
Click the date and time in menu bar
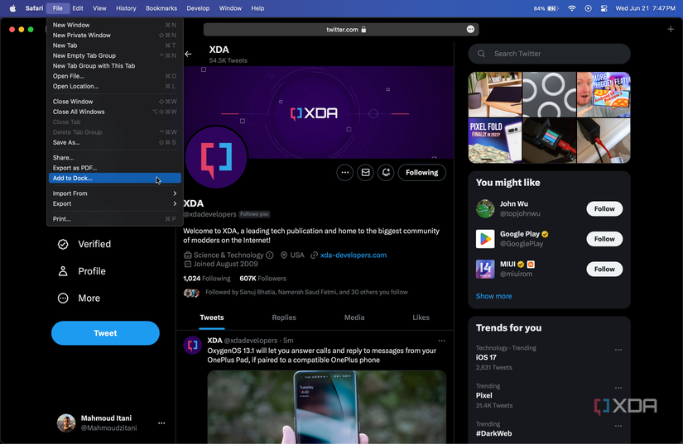click(645, 8)
